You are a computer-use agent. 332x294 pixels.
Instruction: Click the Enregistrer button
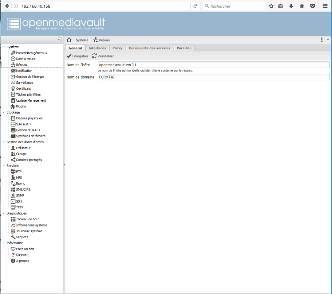click(77, 56)
